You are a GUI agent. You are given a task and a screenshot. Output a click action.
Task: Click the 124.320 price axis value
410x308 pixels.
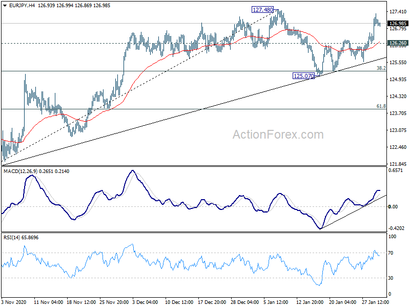pos(398,97)
